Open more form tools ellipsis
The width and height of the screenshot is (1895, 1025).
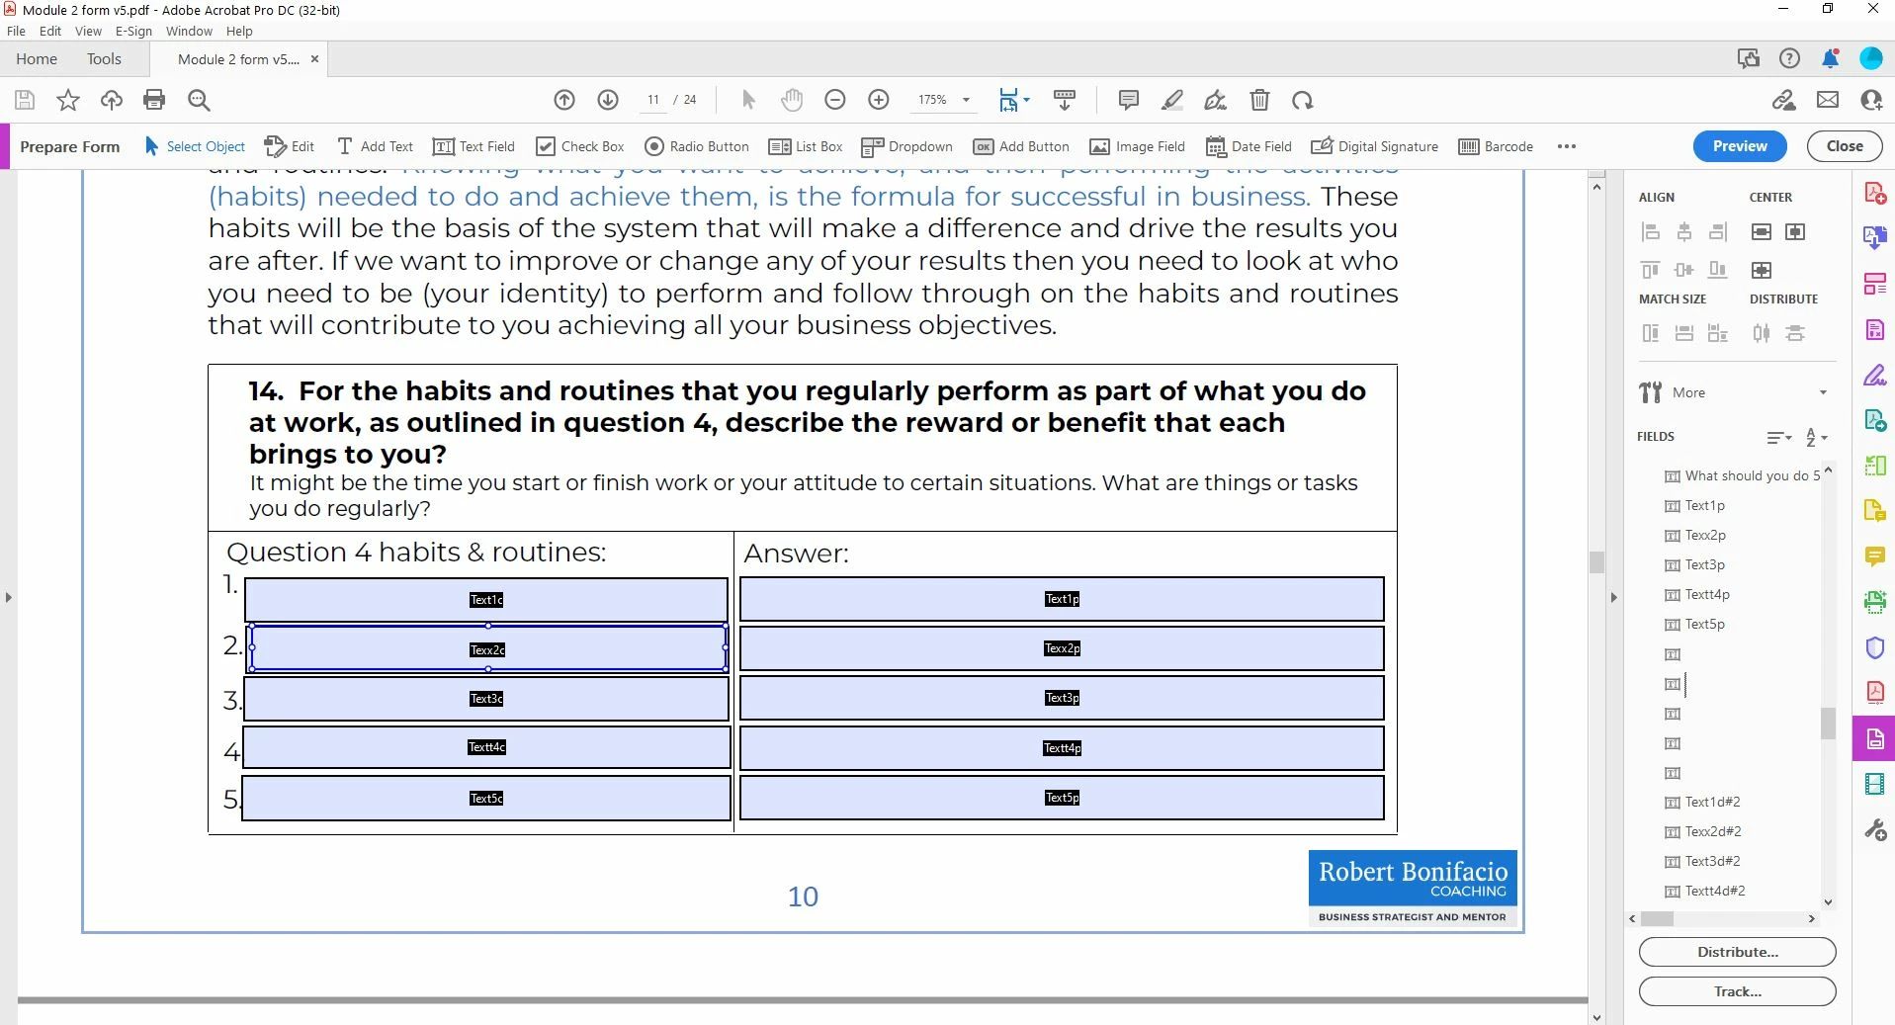pyautogui.click(x=1566, y=146)
